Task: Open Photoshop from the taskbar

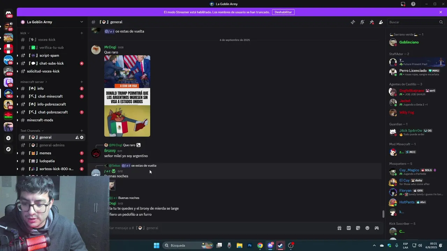Action: point(250,245)
